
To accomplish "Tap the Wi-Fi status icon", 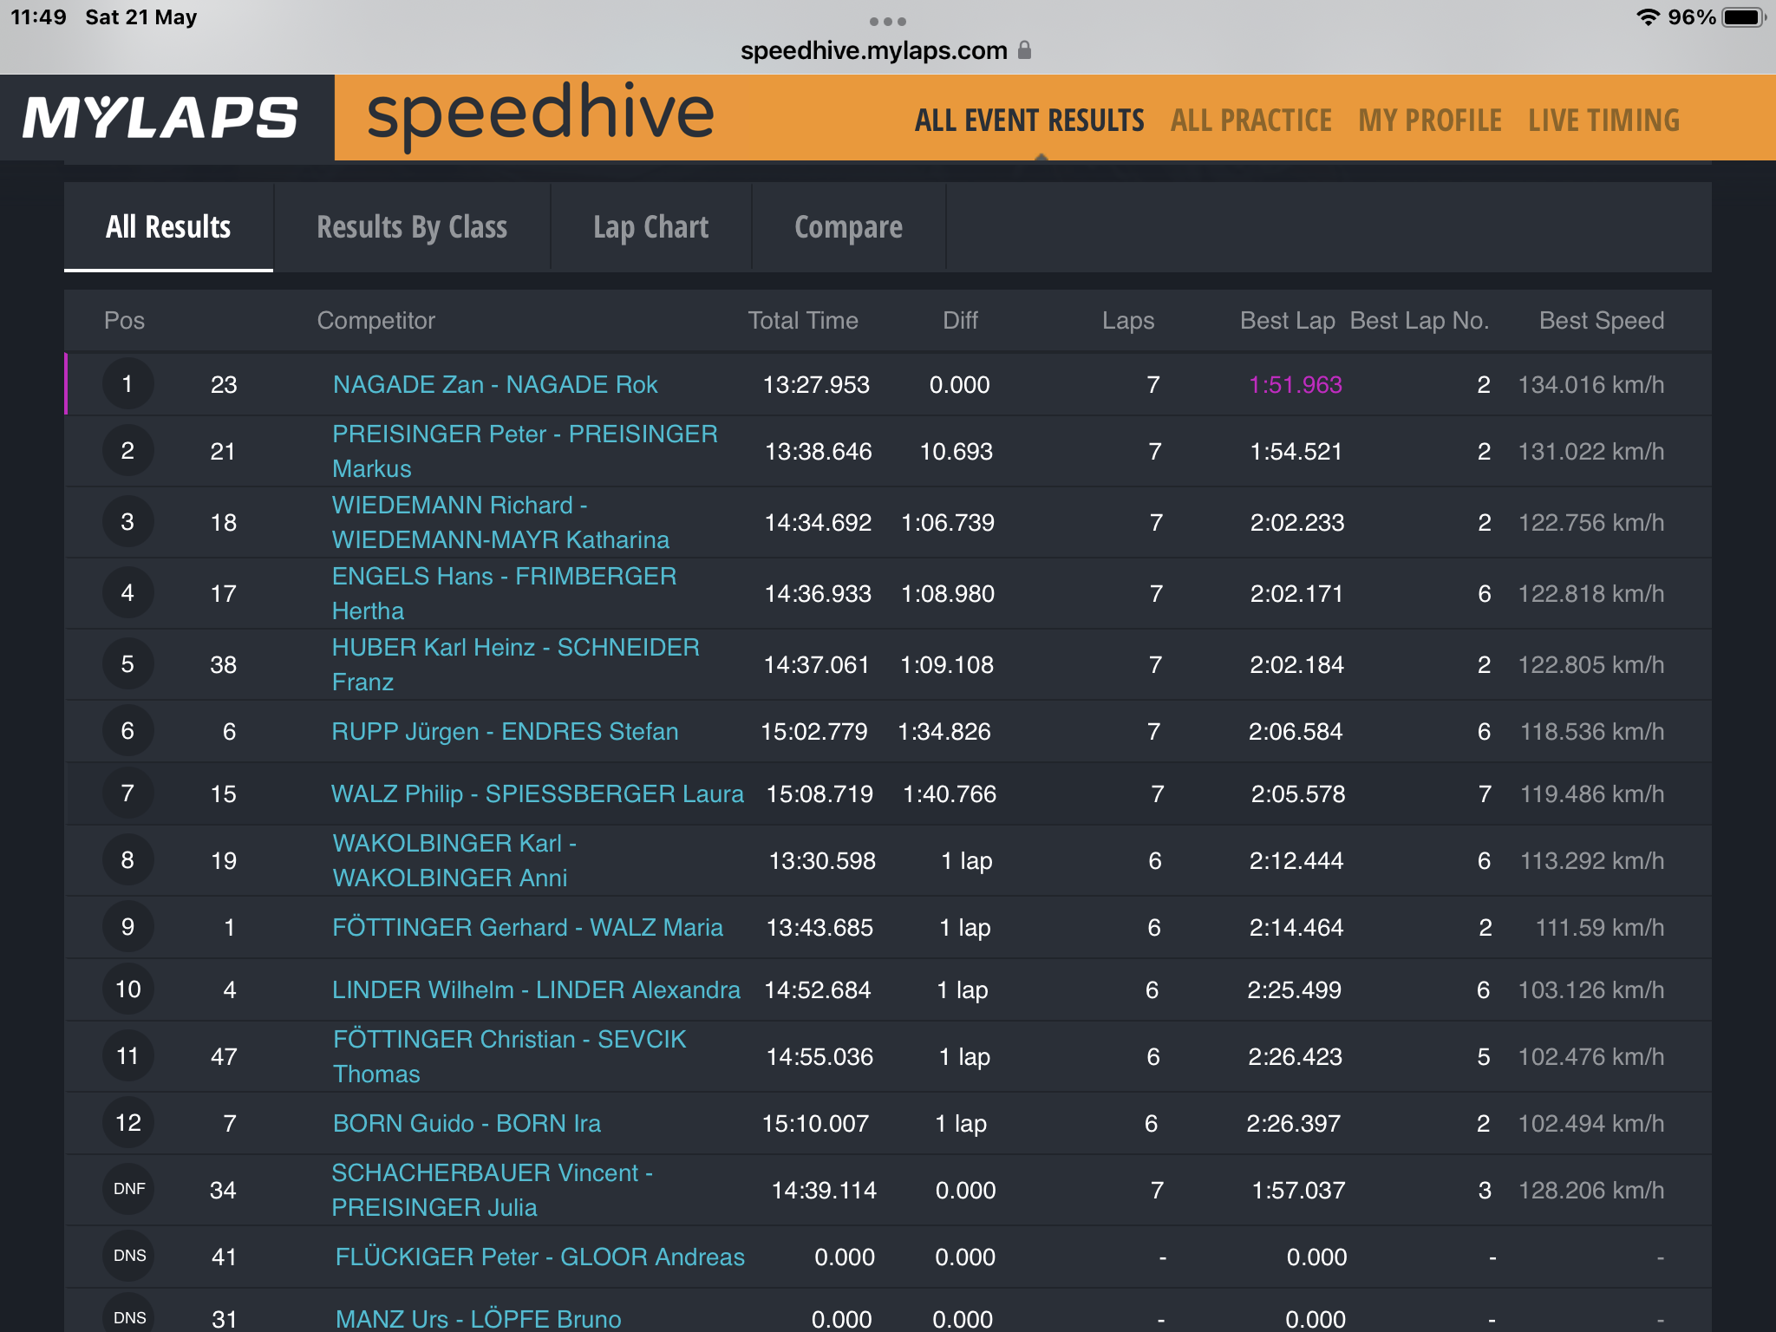I will coord(1647,17).
